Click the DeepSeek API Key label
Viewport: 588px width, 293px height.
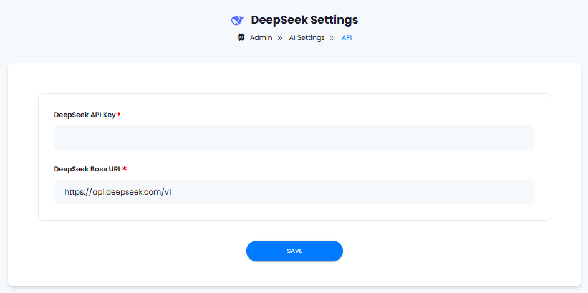pos(85,115)
